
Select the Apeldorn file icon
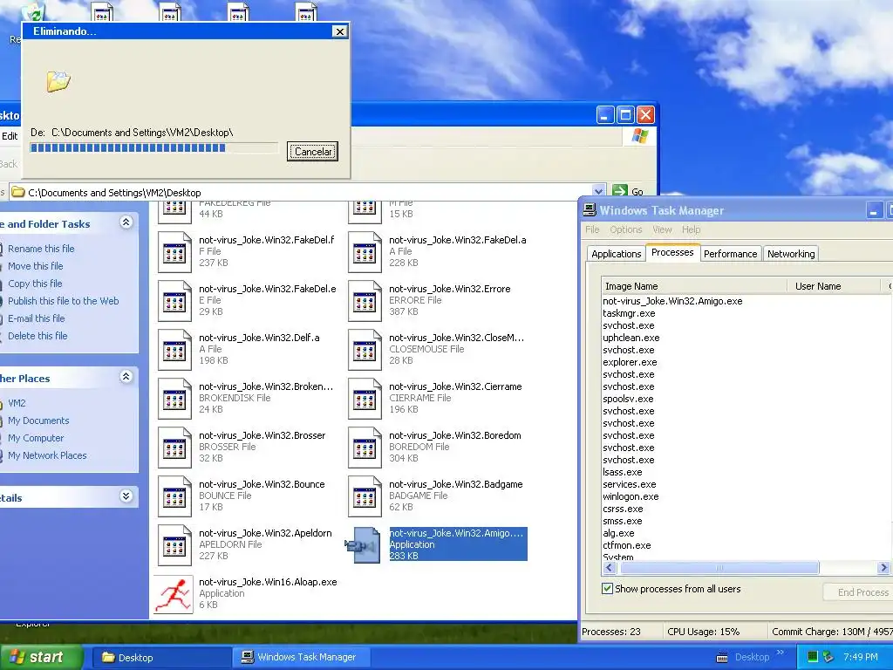click(174, 546)
